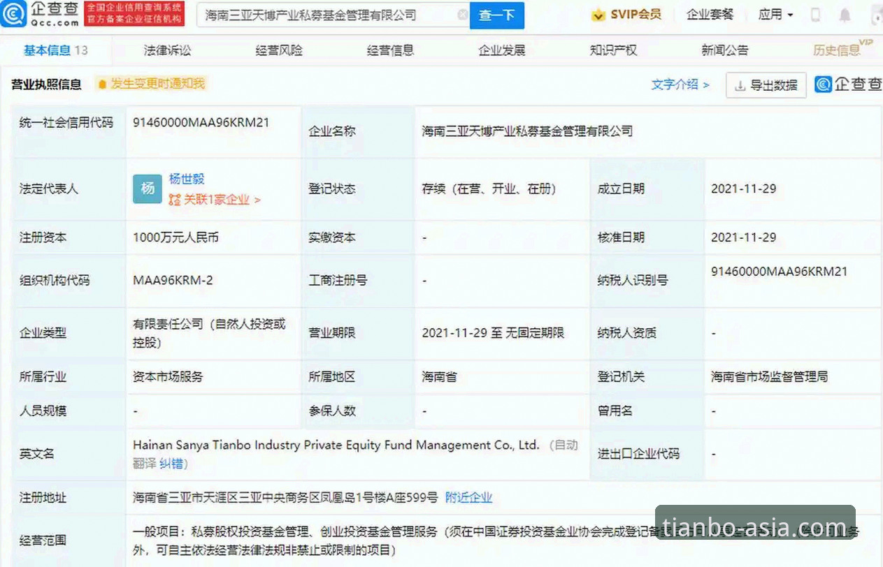Switch to the 基本信息 tab
883x567 pixels.
click(55, 50)
